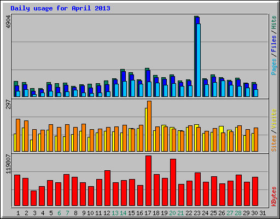Click the 'Daily usage for April 2013' title
280x219 pixels.
click(x=60, y=8)
